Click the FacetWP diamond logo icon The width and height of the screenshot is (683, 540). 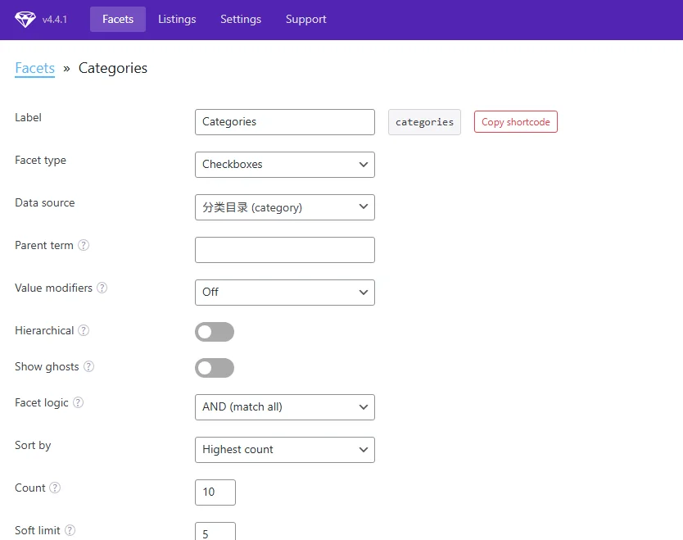25,19
